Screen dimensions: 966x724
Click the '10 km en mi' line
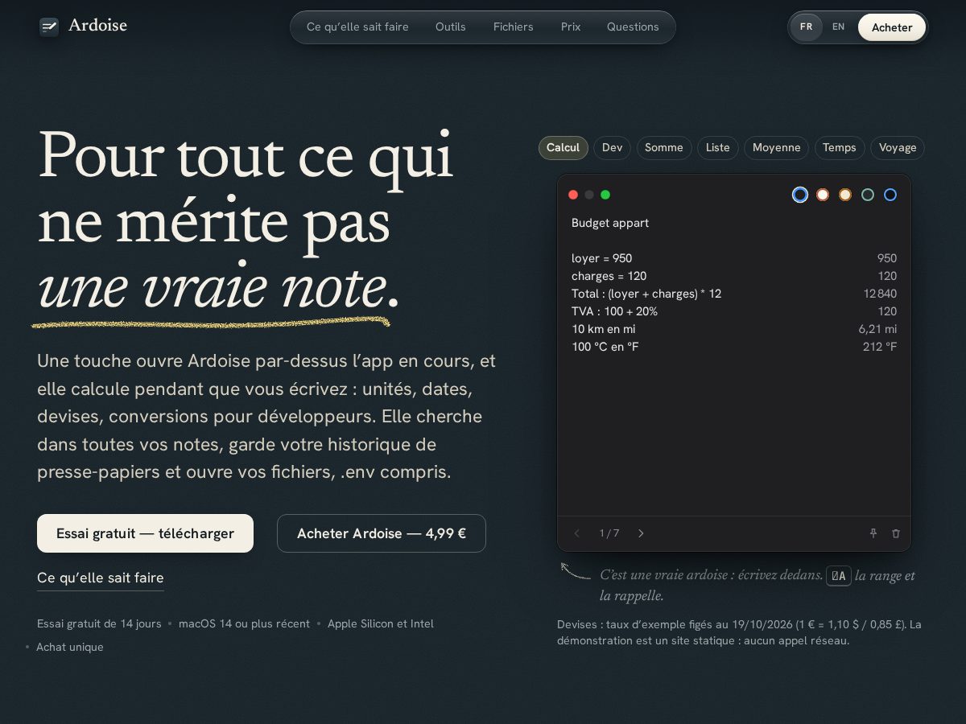[604, 329]
